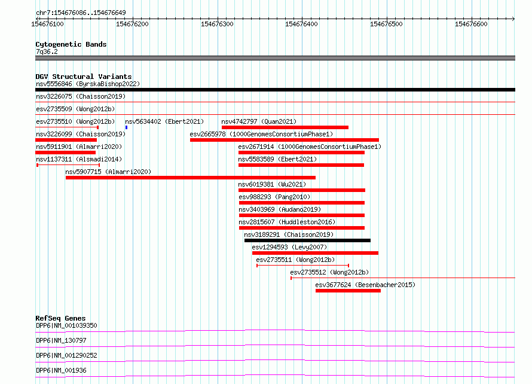Click the red bar under nsv4742797

[x=285, y=127]
